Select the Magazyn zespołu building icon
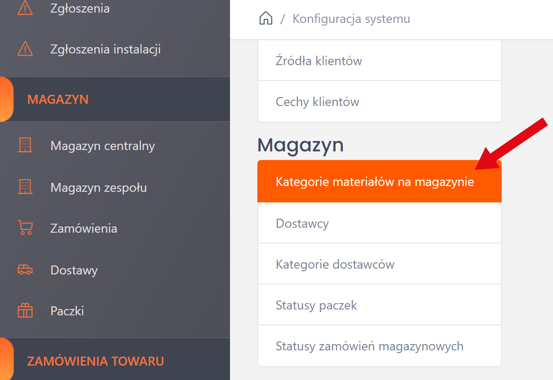553x380 pixels. click(x=25, y=187)
